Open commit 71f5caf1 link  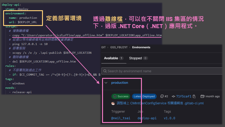(x=184, y=96)
